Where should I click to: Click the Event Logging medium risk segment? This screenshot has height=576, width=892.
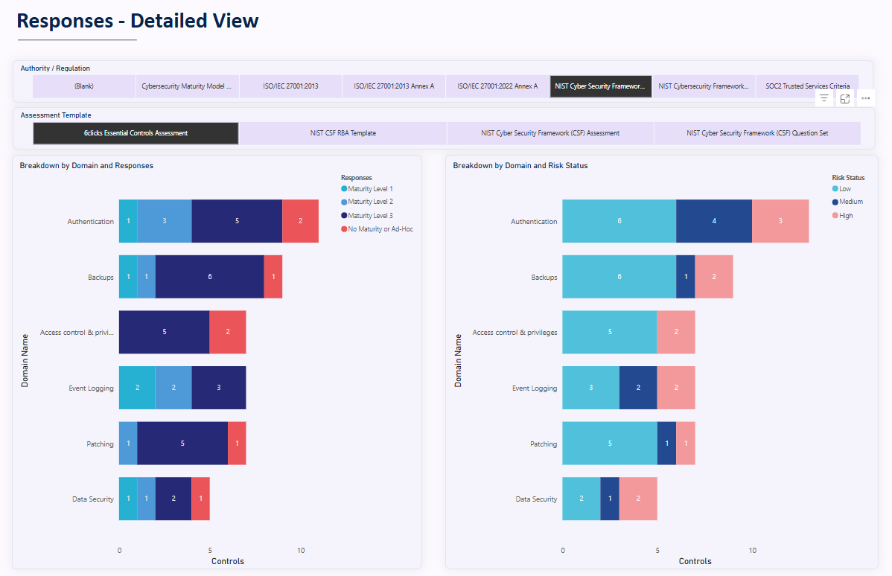tap(637, 387)
